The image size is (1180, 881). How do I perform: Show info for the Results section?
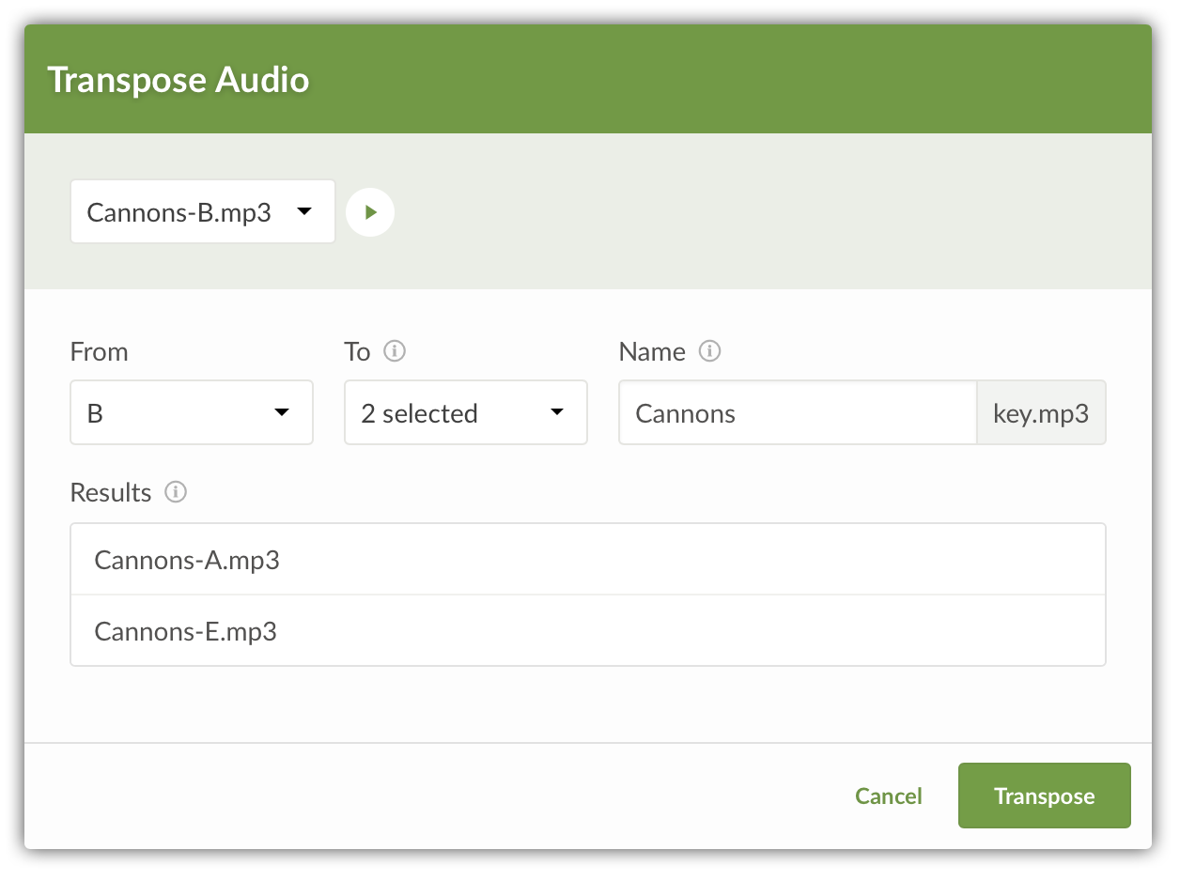pyautogui.click(x=176, y=492)
